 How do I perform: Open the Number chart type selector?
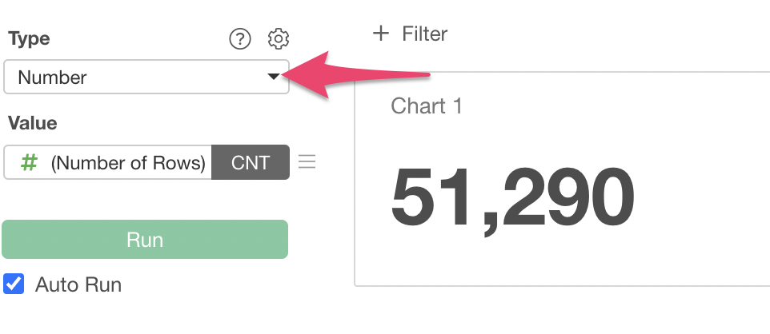pos(136,78)
